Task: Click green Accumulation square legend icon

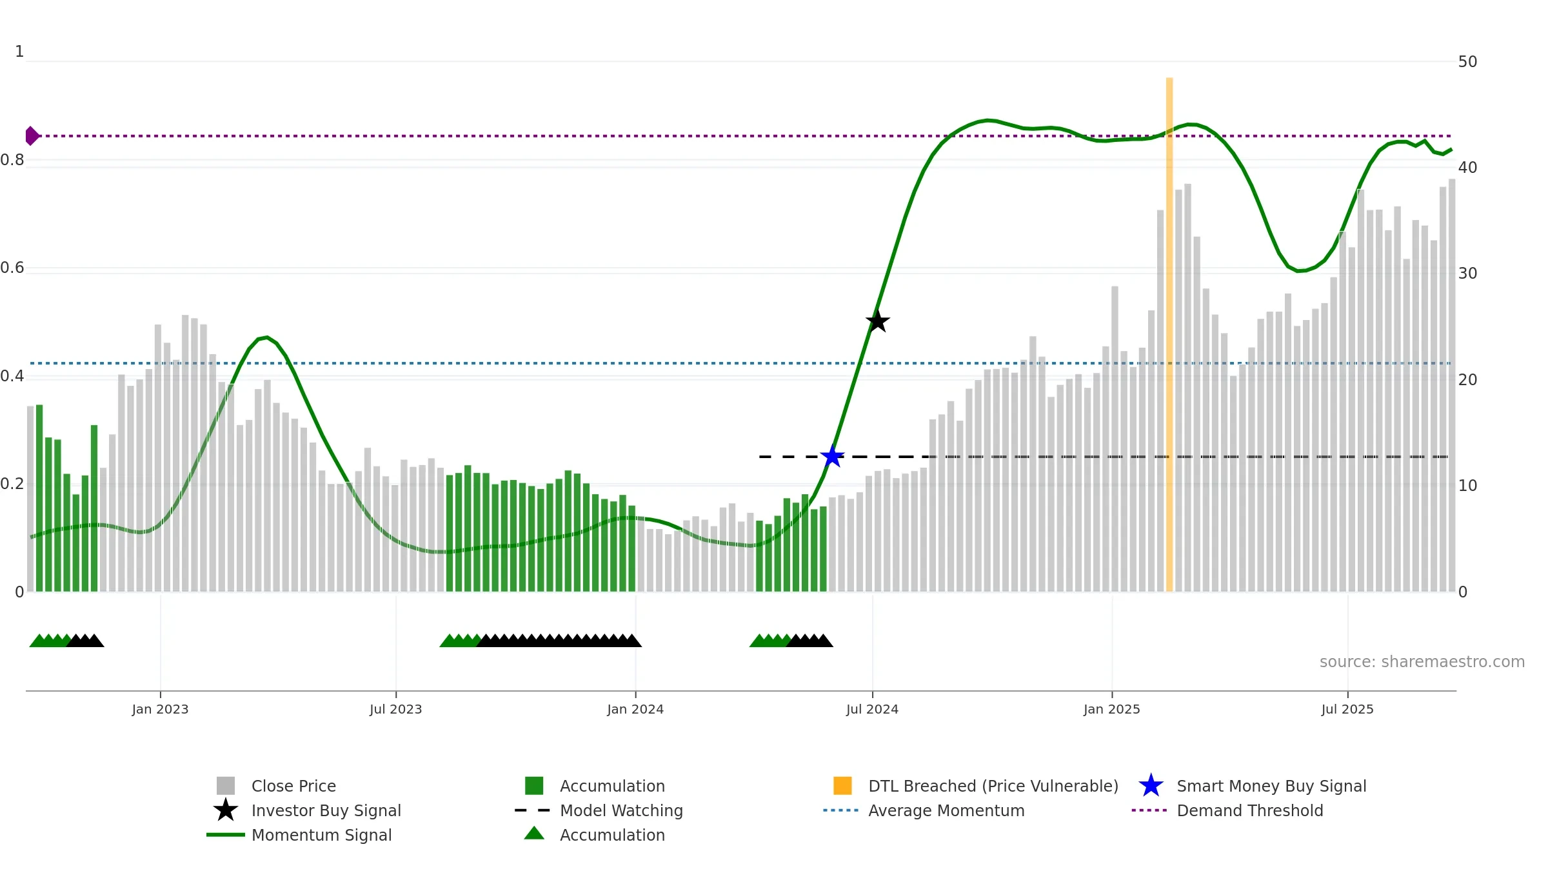Action: [534, 786]
